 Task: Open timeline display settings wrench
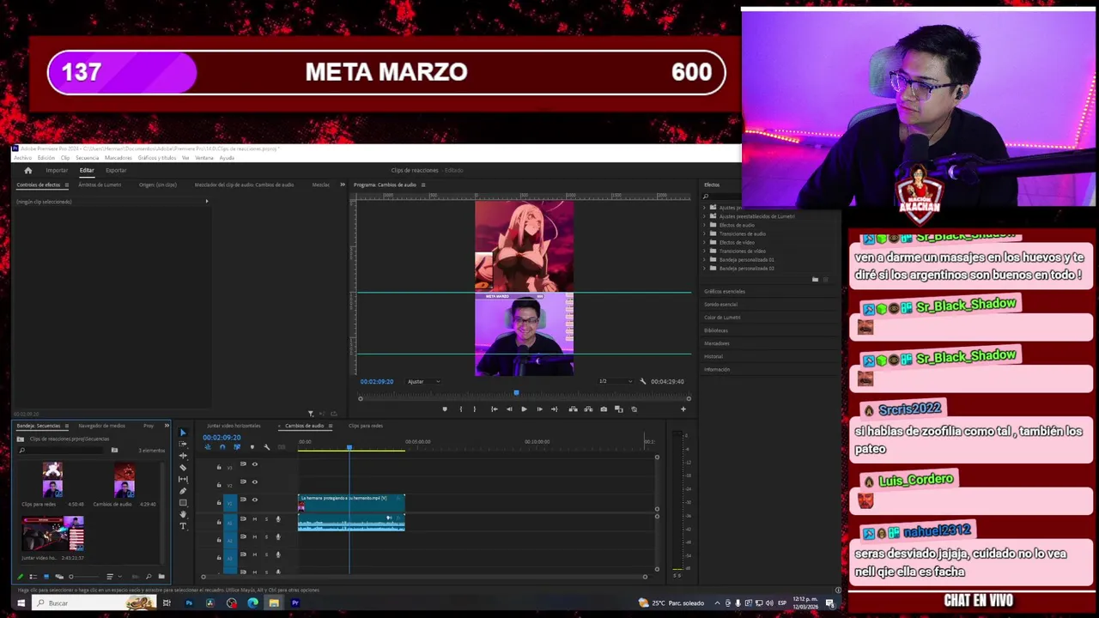(x=267, y=447)
